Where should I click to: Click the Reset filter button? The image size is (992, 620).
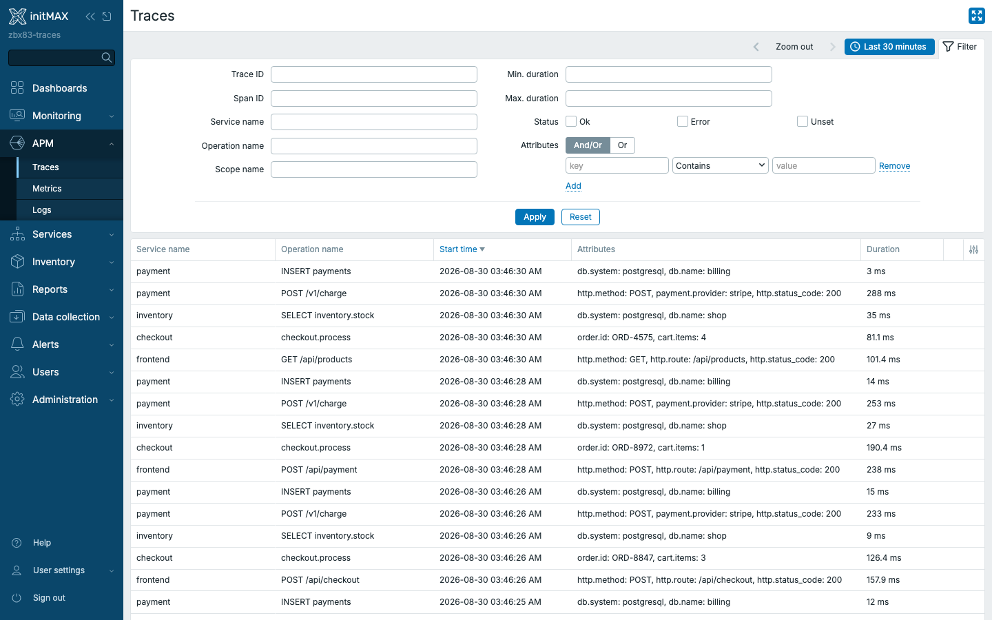(x=581, y=217)
